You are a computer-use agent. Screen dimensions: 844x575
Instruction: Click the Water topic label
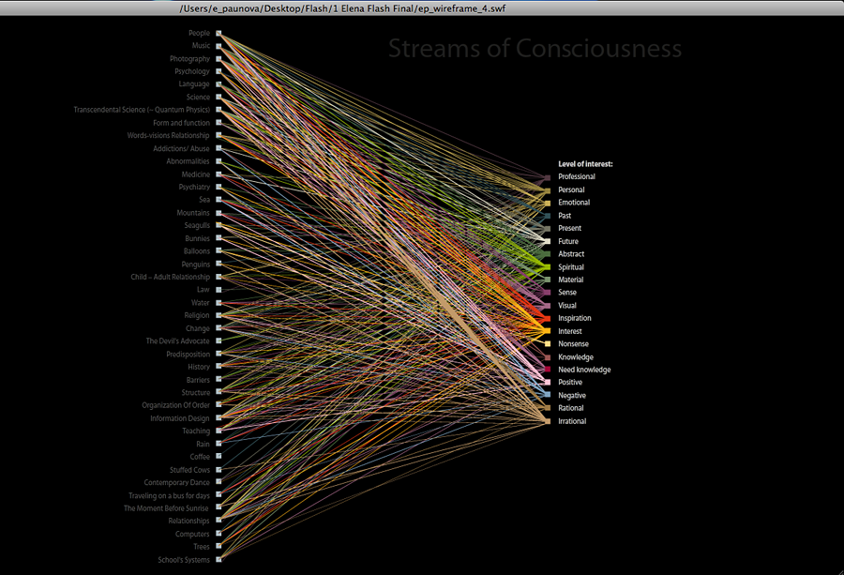click(x=201, y=303)
